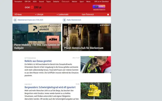Open Topos in the top bar
This screenshot has height=101, width=162.
click(x=48, y=2)
